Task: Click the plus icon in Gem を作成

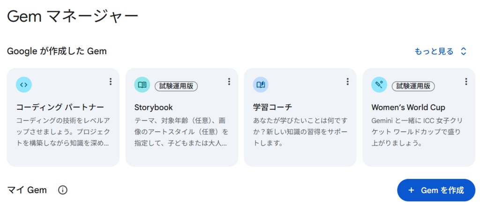Action: (411, 190)
